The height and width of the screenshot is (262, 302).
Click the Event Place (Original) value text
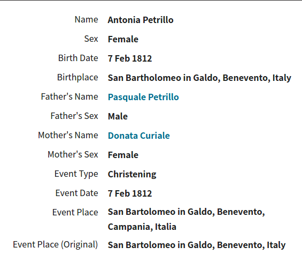tap(197, 245)
